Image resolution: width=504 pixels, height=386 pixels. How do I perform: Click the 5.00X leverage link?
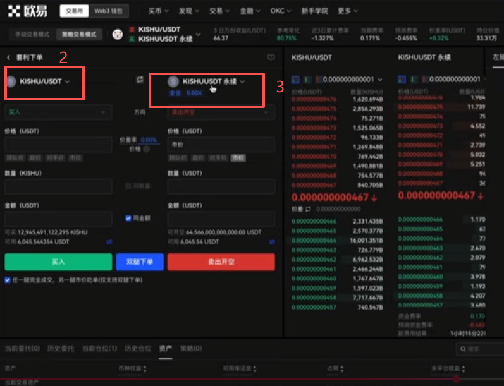coord(194,93)
